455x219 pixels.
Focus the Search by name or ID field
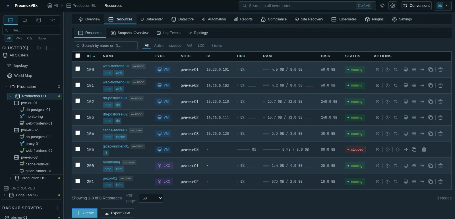(106, 46)
